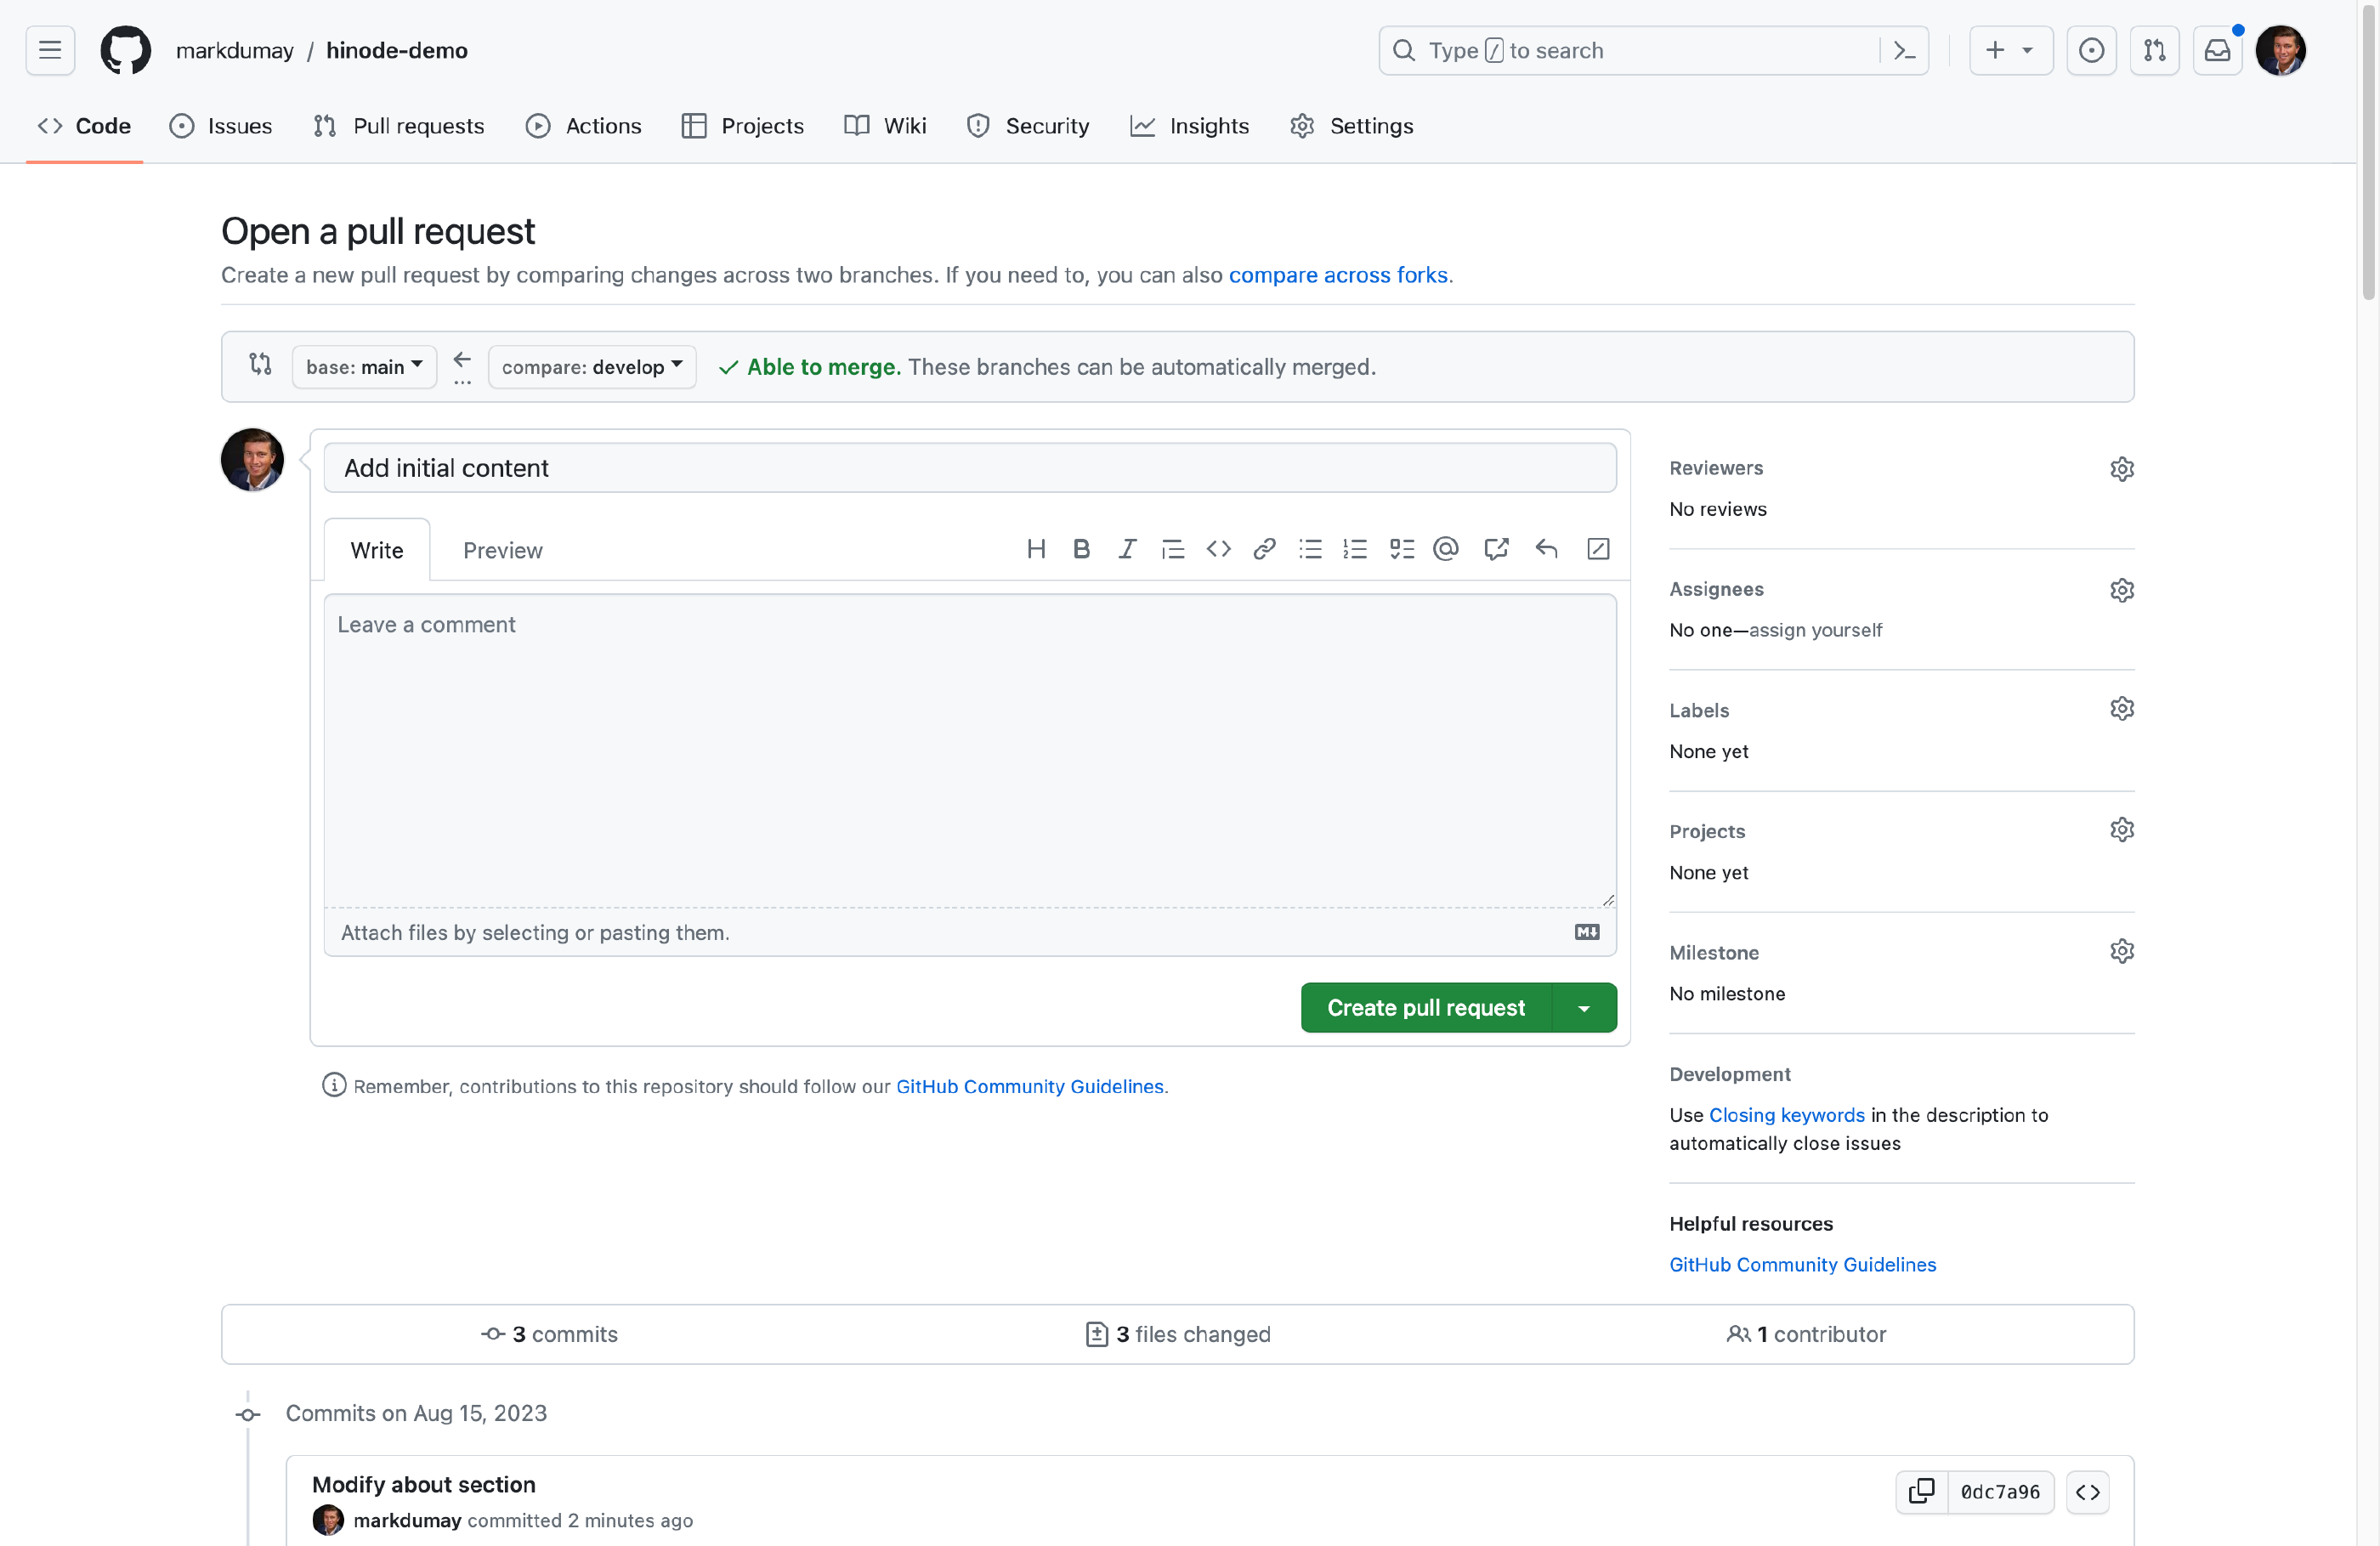Click the Create pull request button
Viewport: 2380px width, 1546px height.
[1425, 1008]
